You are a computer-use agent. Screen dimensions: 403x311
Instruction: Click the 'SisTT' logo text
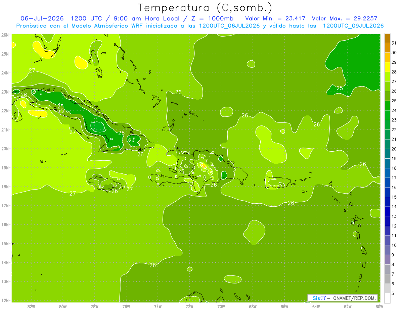coord(319,298)
